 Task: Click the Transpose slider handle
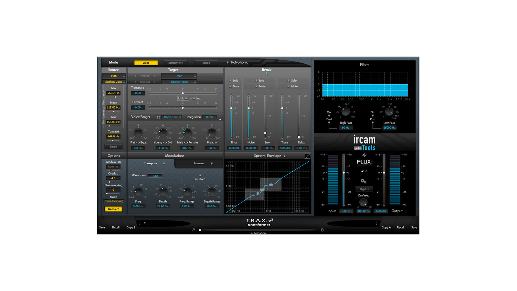(x=183, y=93)
